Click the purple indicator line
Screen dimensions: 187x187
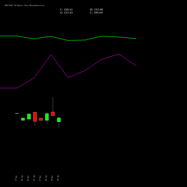click(68, 71)
